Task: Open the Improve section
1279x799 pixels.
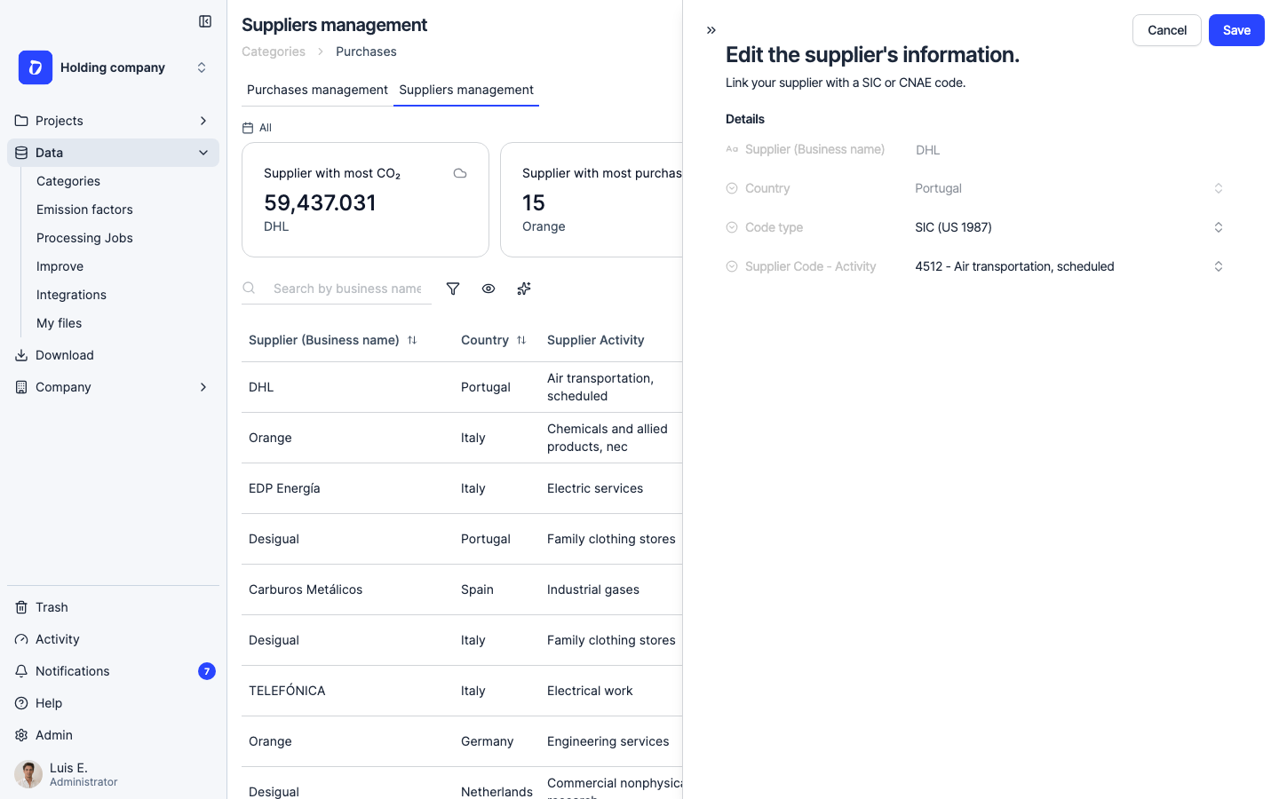Action: (60, 266)
